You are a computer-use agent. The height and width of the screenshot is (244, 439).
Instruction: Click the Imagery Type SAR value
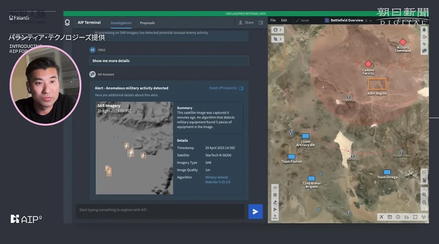208,162
